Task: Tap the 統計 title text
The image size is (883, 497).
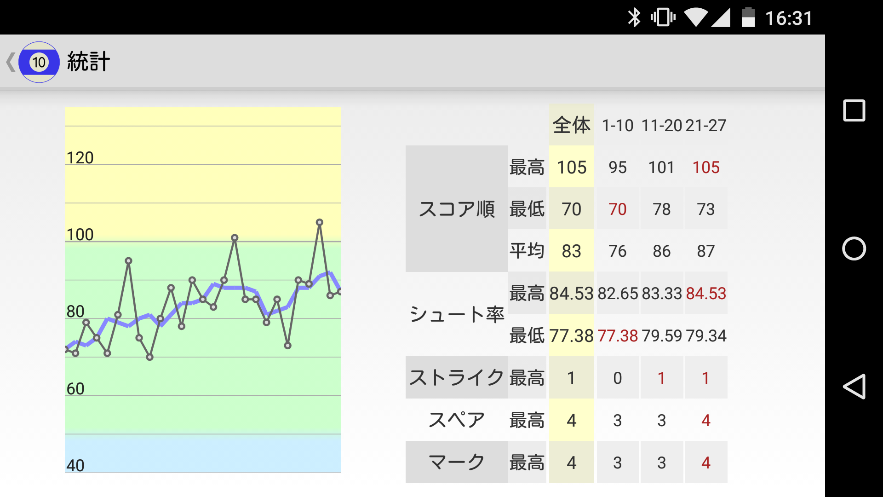Action: click(x=89, y=62)
